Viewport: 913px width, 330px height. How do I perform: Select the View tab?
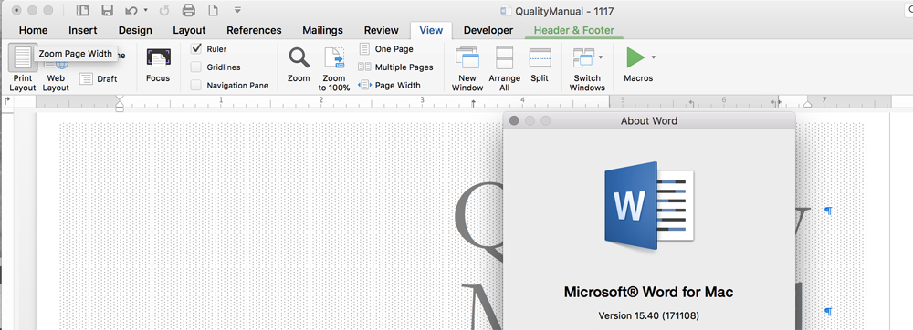tap(431, 30)
